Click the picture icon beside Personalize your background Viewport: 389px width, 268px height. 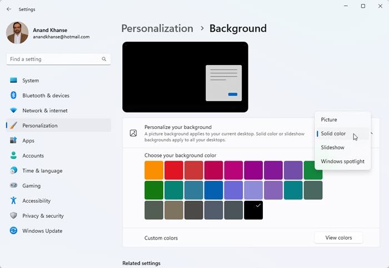(133, 133)
